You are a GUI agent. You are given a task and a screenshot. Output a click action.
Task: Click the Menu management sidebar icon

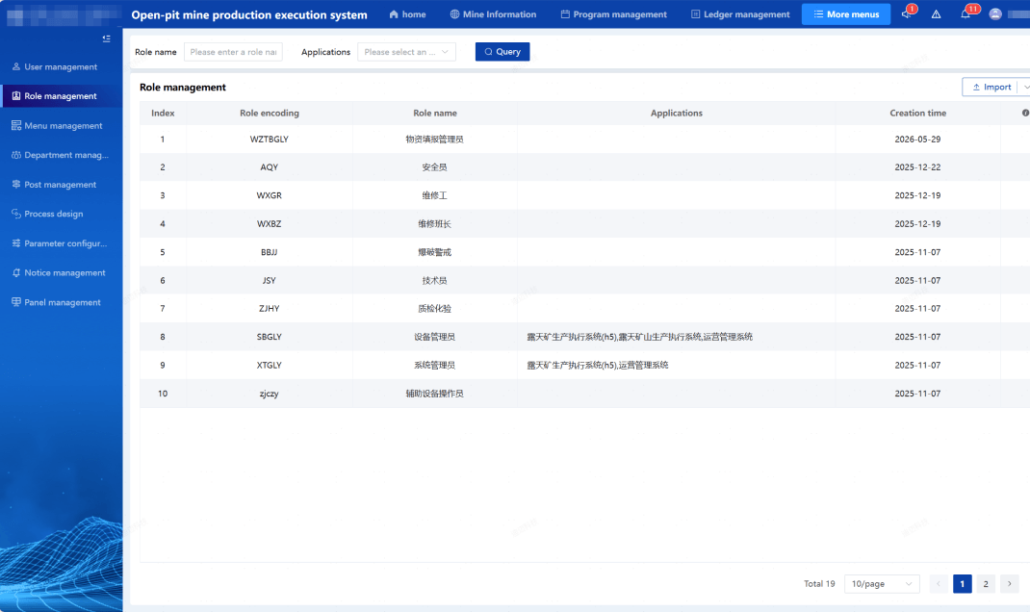pos(16,125)
